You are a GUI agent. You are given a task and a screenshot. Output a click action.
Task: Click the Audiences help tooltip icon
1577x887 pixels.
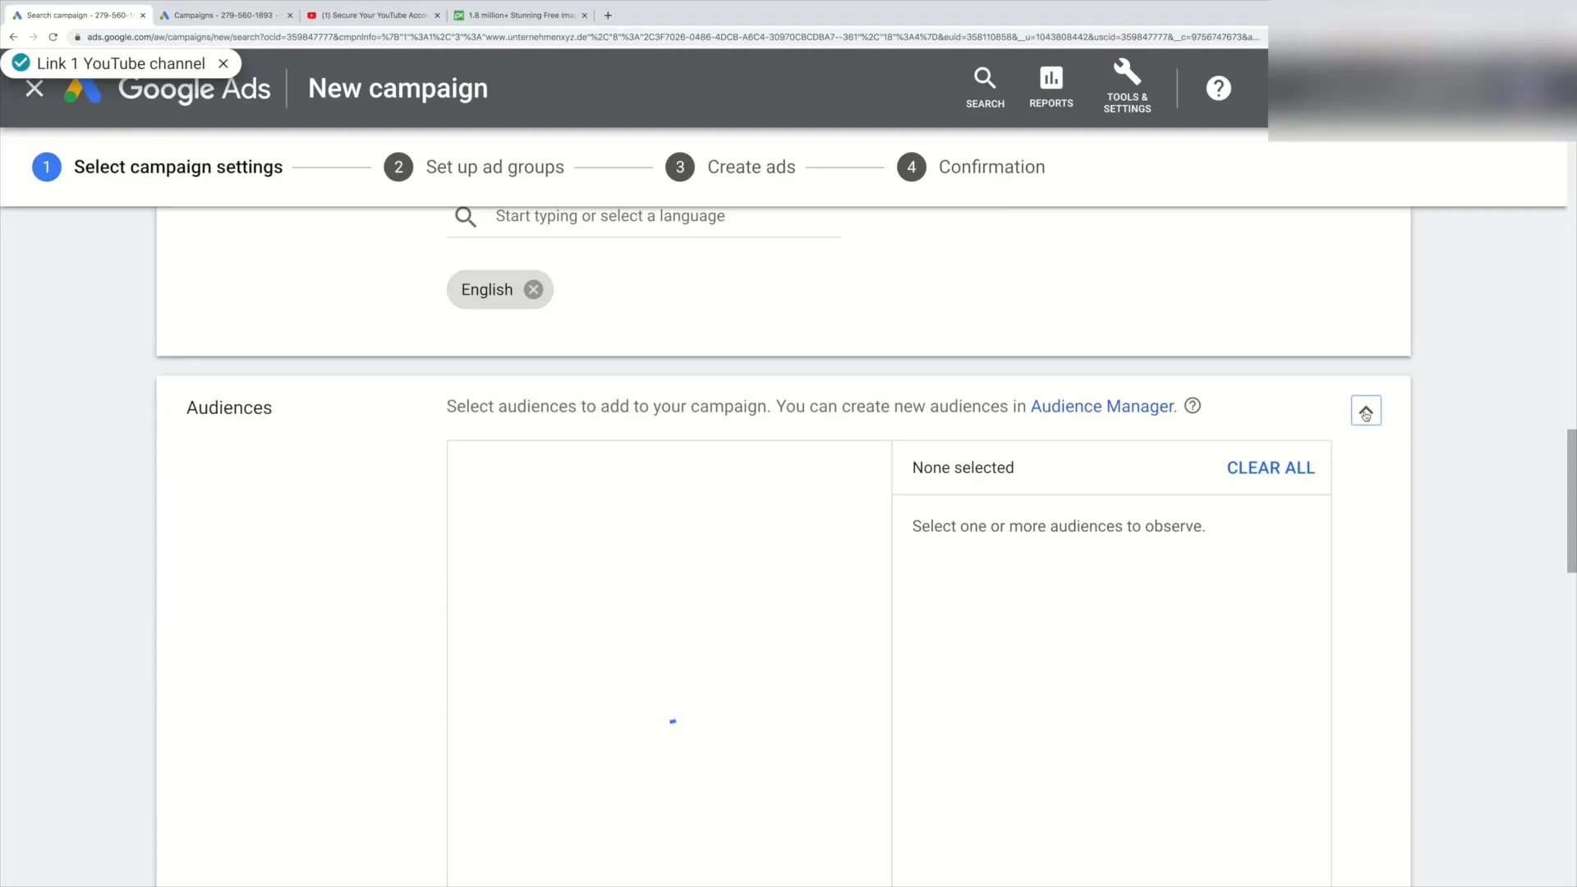[1193, 406]
